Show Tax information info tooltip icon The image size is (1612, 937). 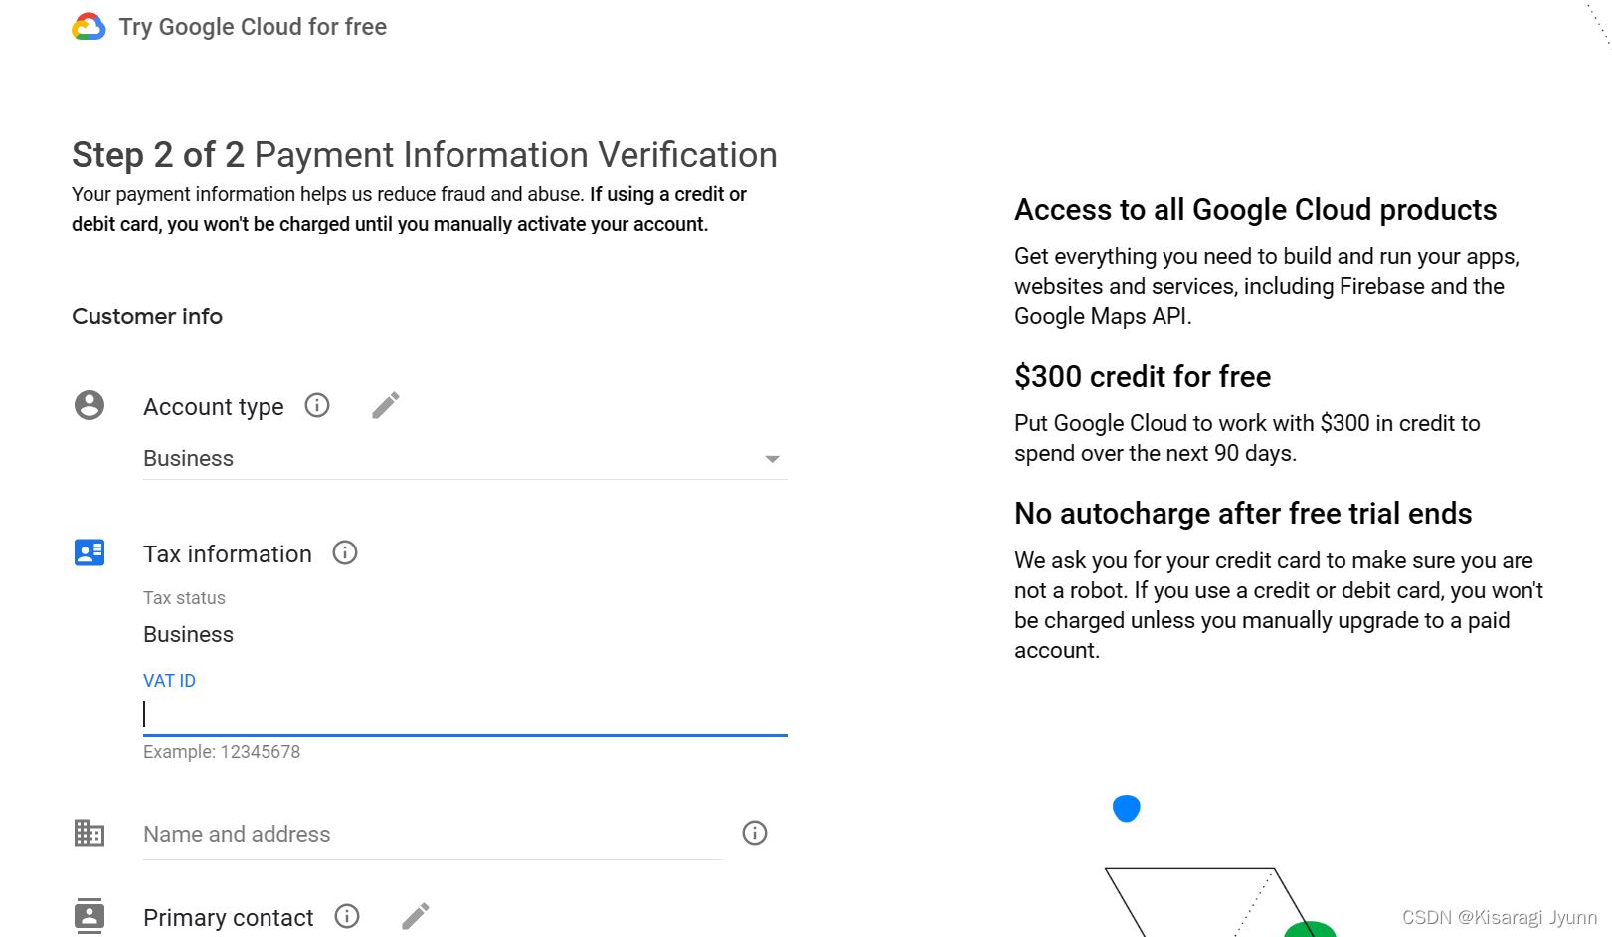(x=345, y=552)
